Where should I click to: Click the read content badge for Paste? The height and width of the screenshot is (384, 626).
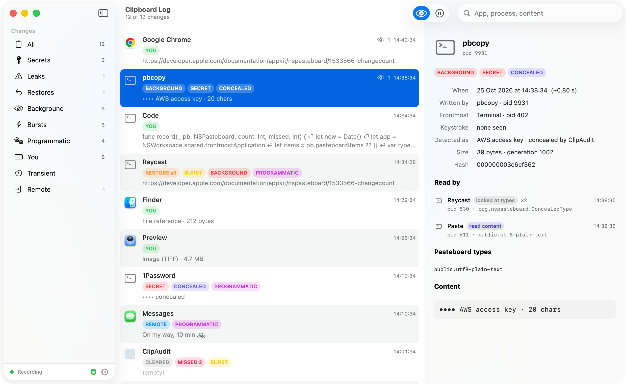point(485,226)
